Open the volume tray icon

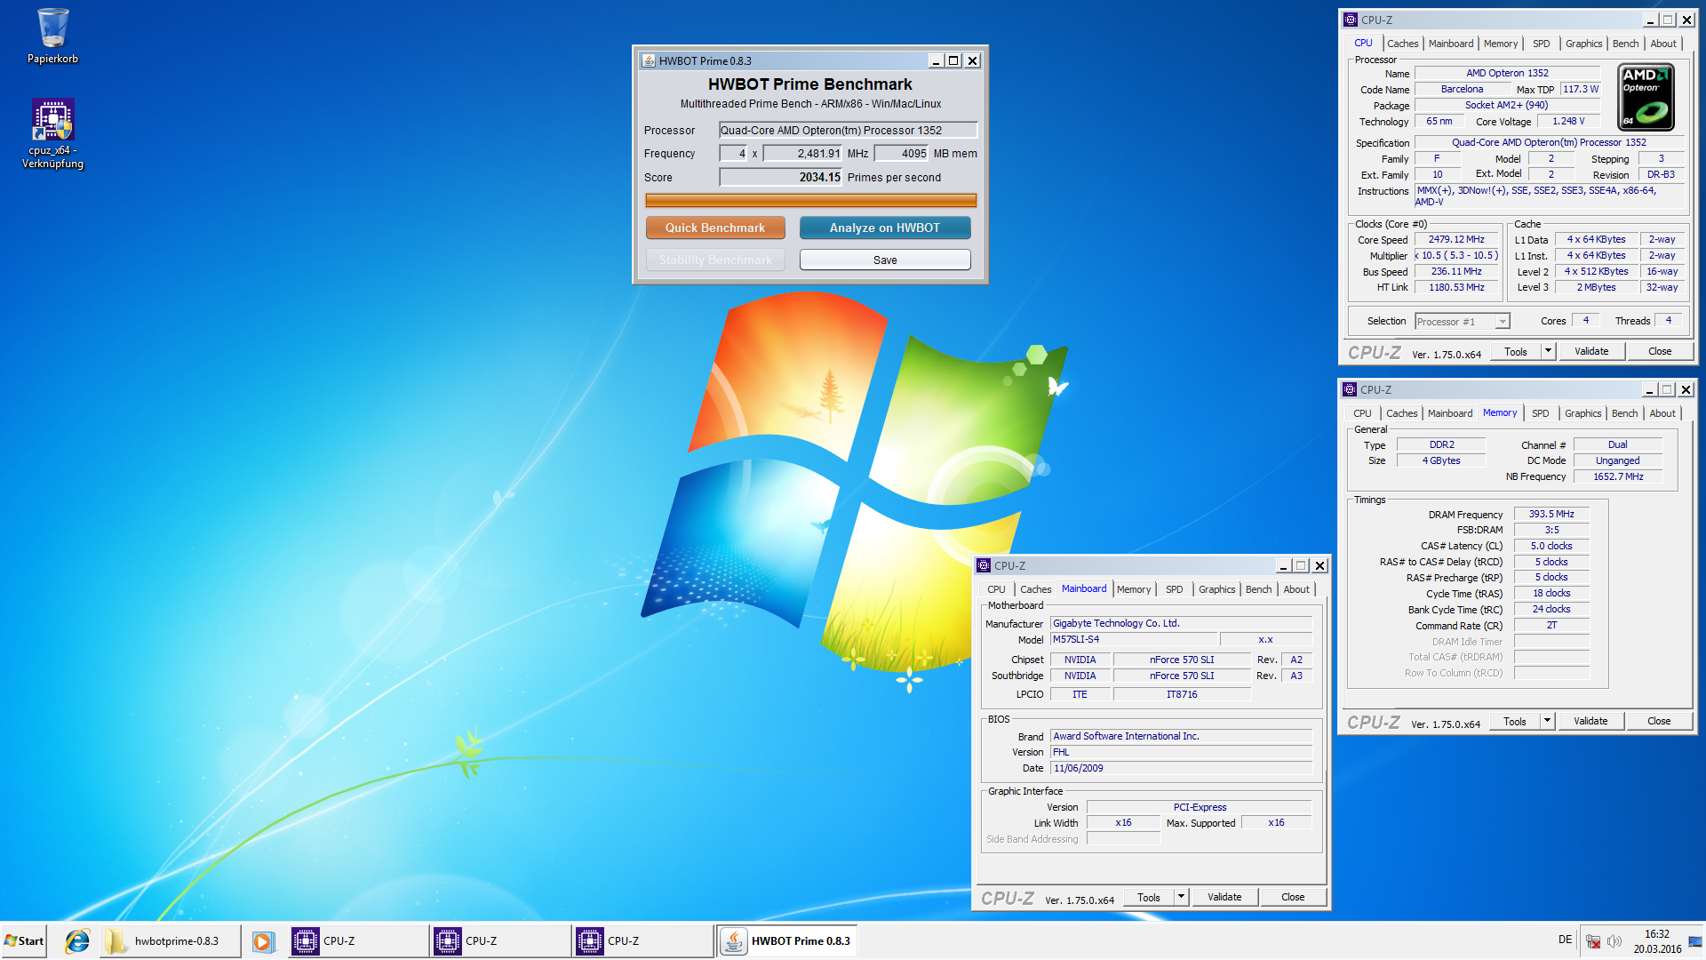pyautogui.click(x=1614, y=940)
